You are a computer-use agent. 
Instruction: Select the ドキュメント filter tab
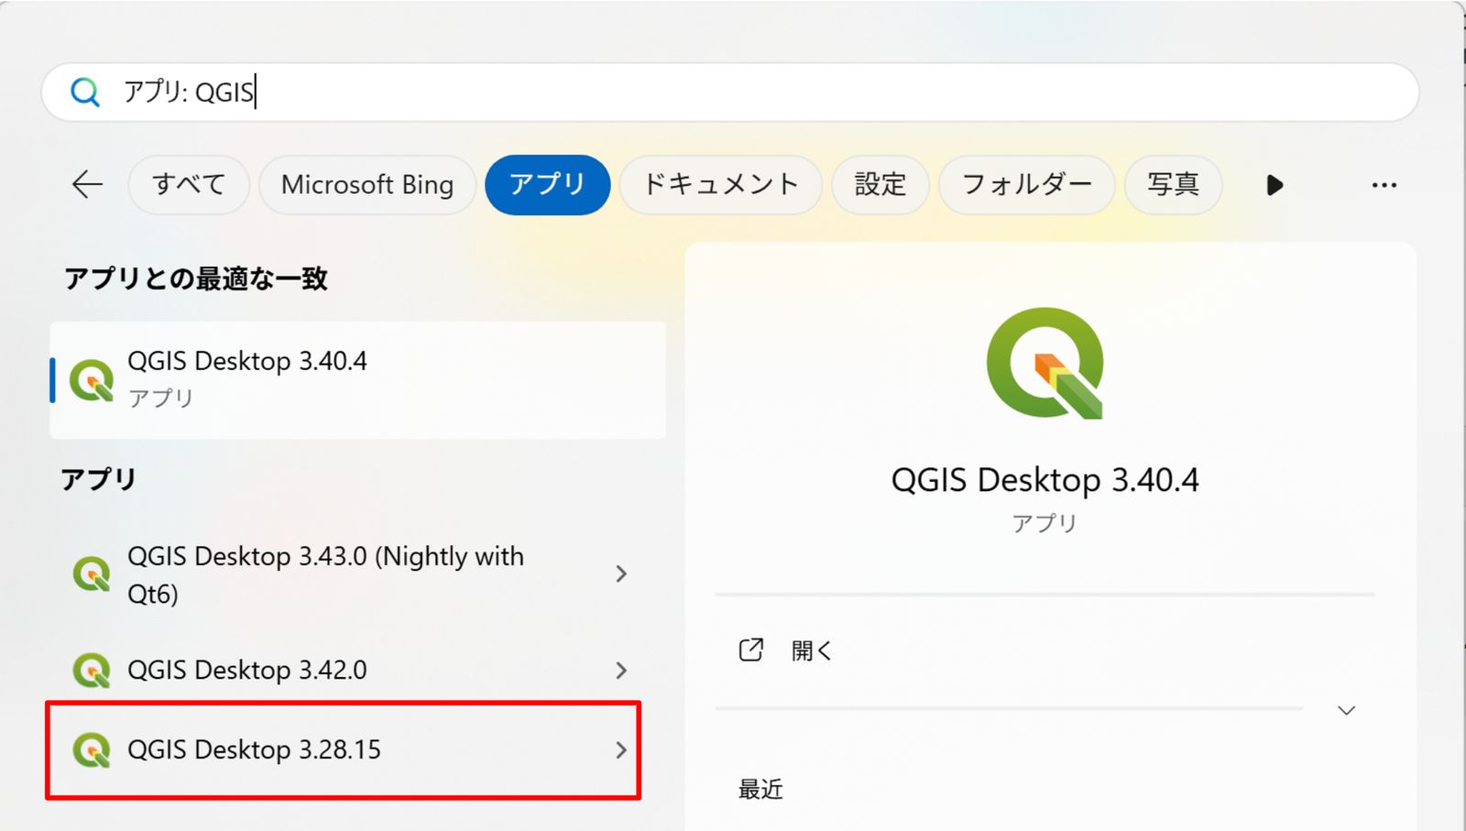coord(720,184)
